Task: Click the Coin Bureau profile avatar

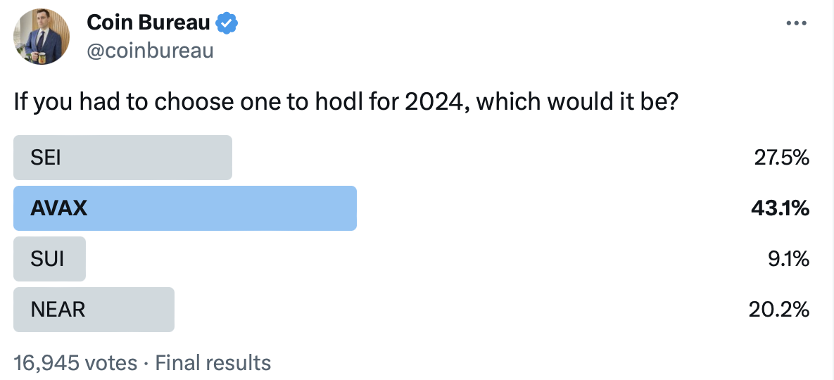Action: click(x=41, y=37)
